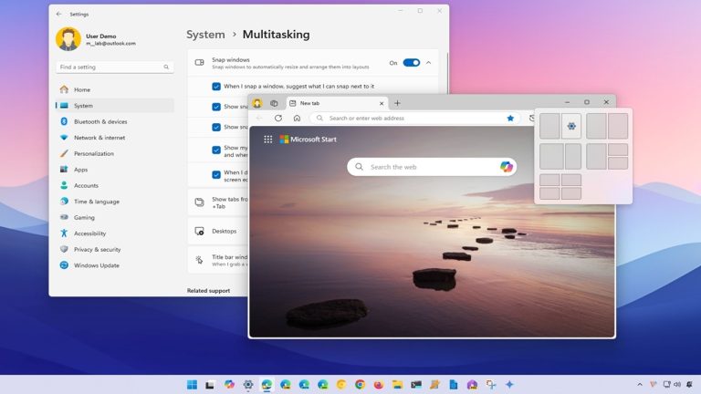Click the Find a setting search field
701x394 pixels.
(114, 67)
